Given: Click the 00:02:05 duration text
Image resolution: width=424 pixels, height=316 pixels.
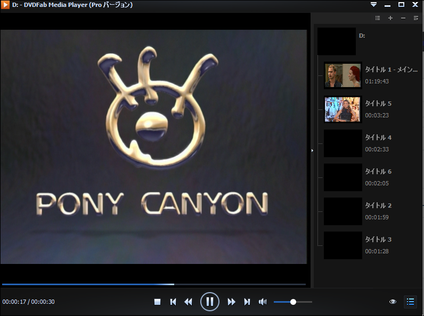Looking at the screenshot, I should click(x=377, y=183).
